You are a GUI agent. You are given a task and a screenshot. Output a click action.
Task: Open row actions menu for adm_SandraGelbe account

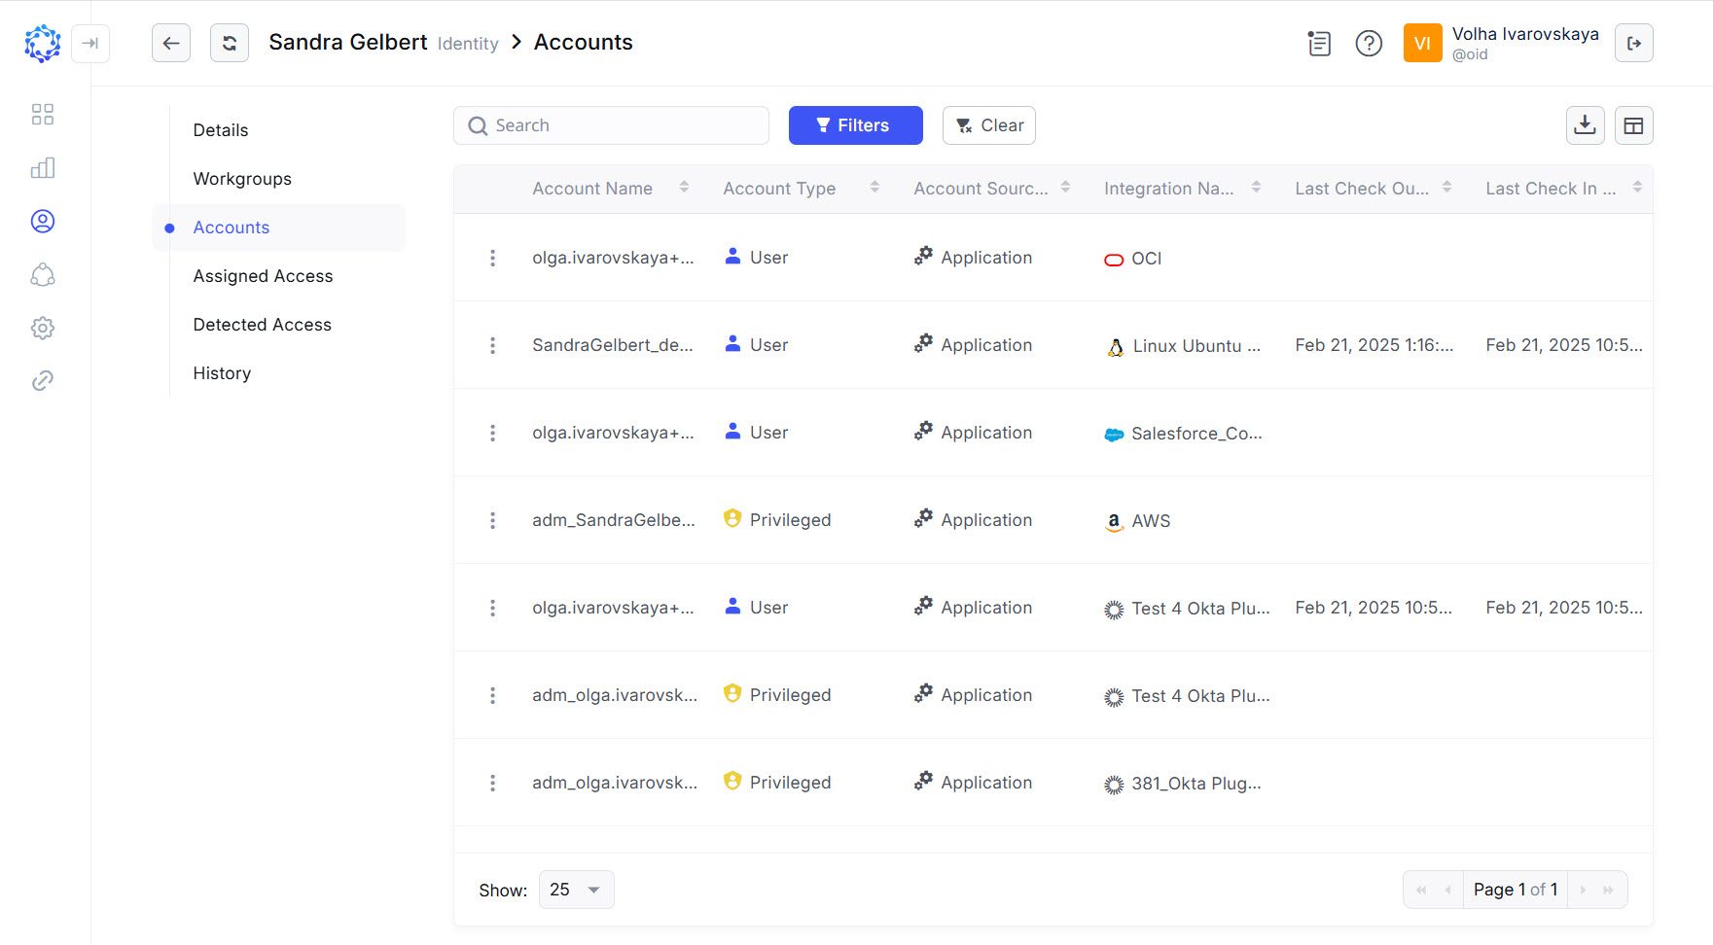(x=492, y=520)
